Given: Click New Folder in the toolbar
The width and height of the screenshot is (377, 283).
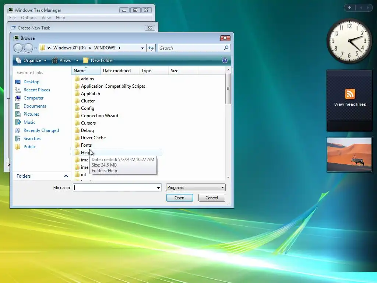Looking at the screenshot, I should point(98,60).
